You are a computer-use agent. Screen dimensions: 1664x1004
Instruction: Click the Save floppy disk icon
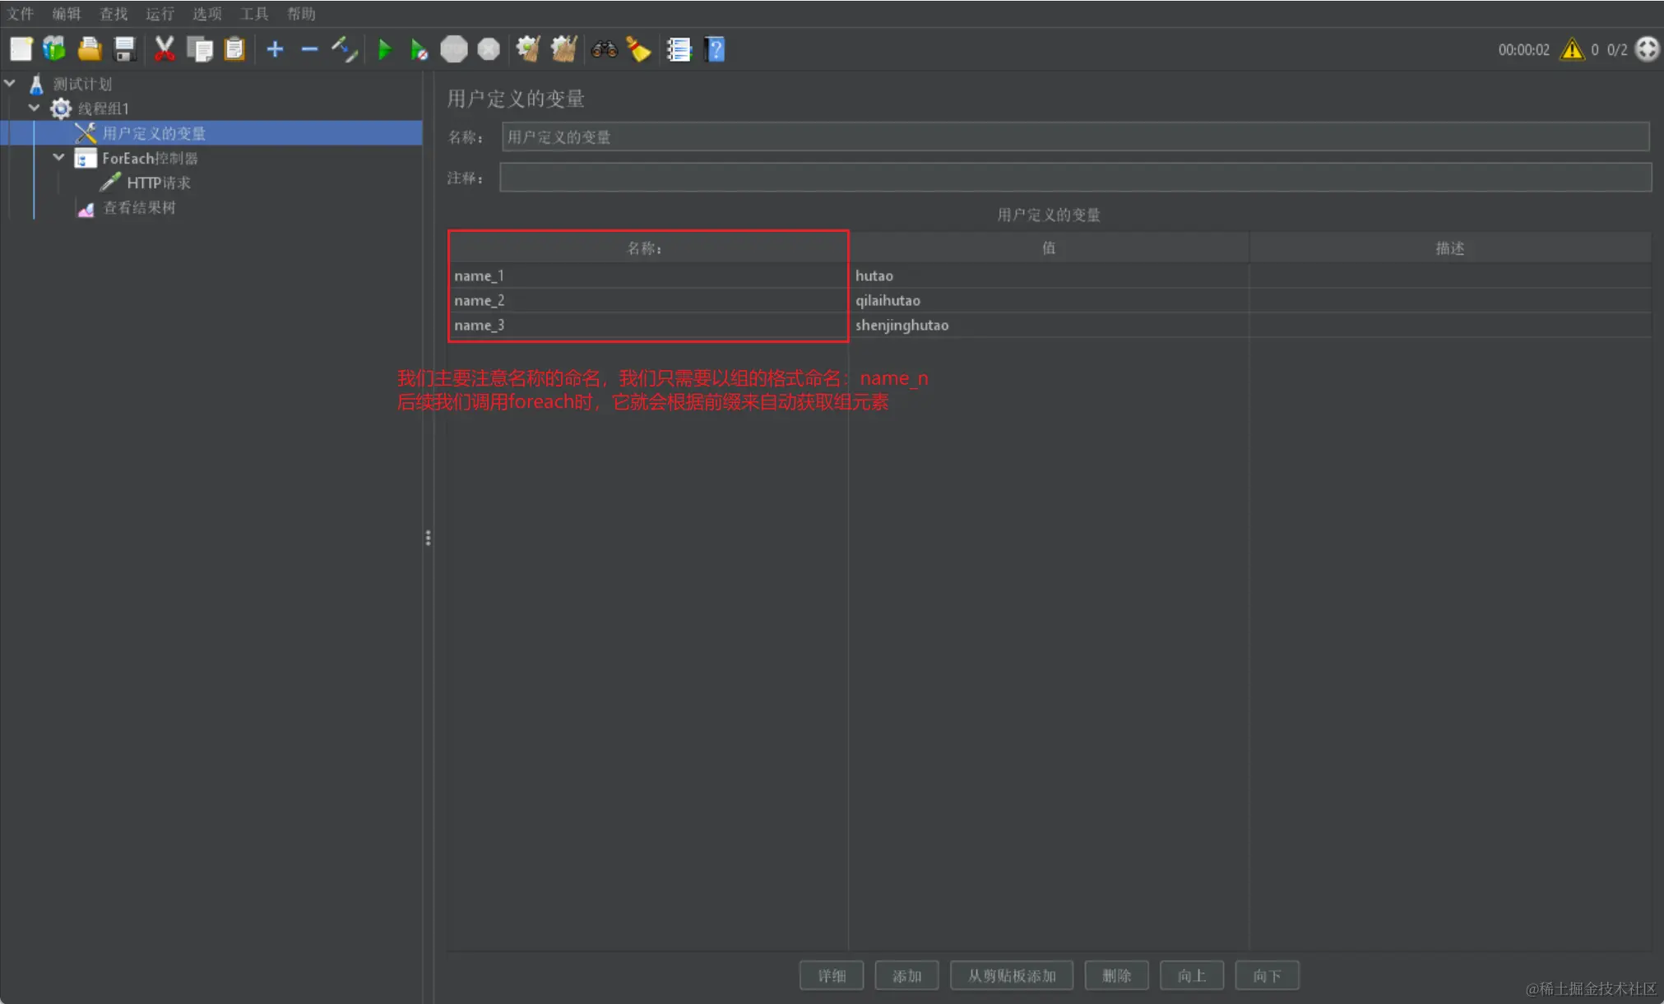pos(124,49)
